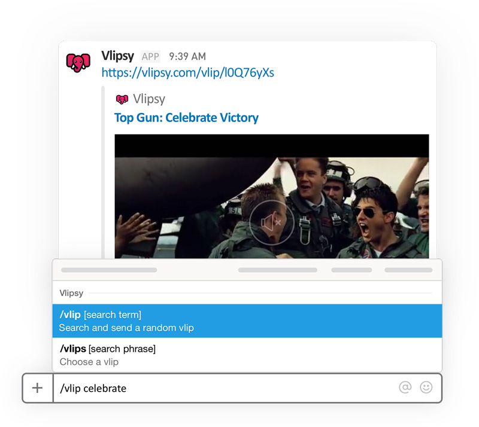Click the plus attachment button
This screenshot has height=427, width=479.
[37, 388]
